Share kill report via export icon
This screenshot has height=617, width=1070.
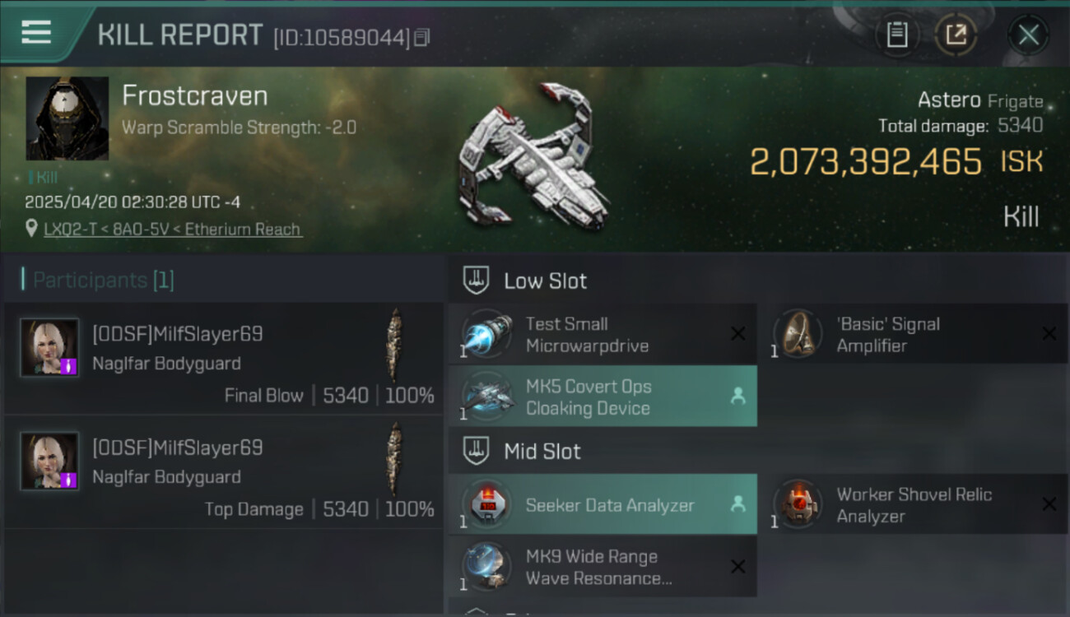click(x=956, y=35)
